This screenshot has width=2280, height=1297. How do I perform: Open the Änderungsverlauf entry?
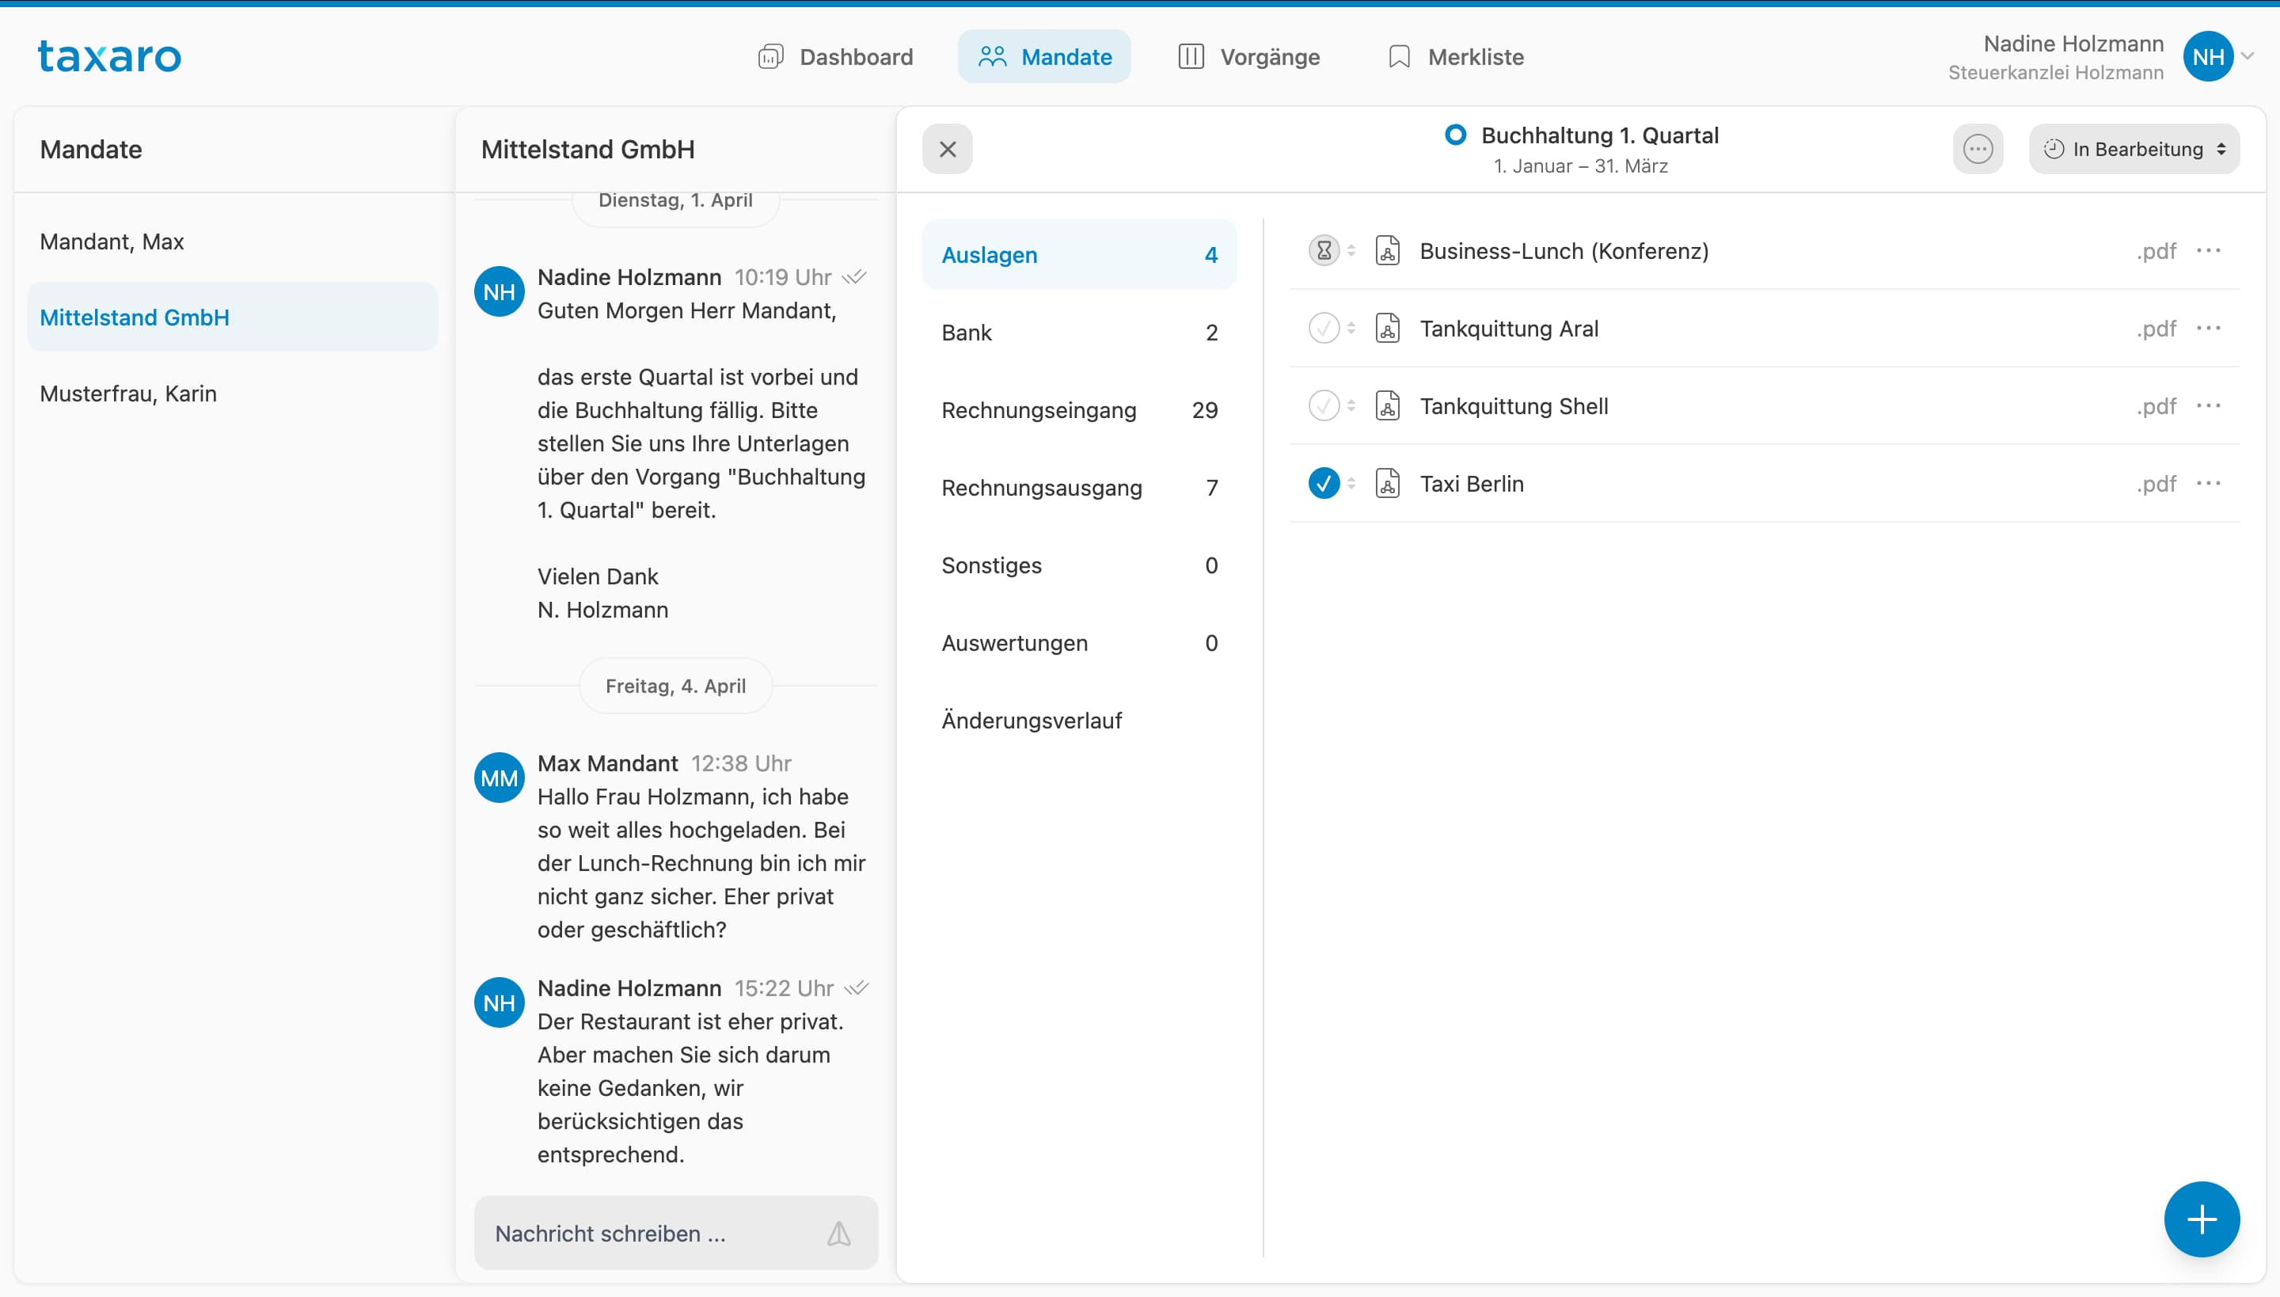1032,720
